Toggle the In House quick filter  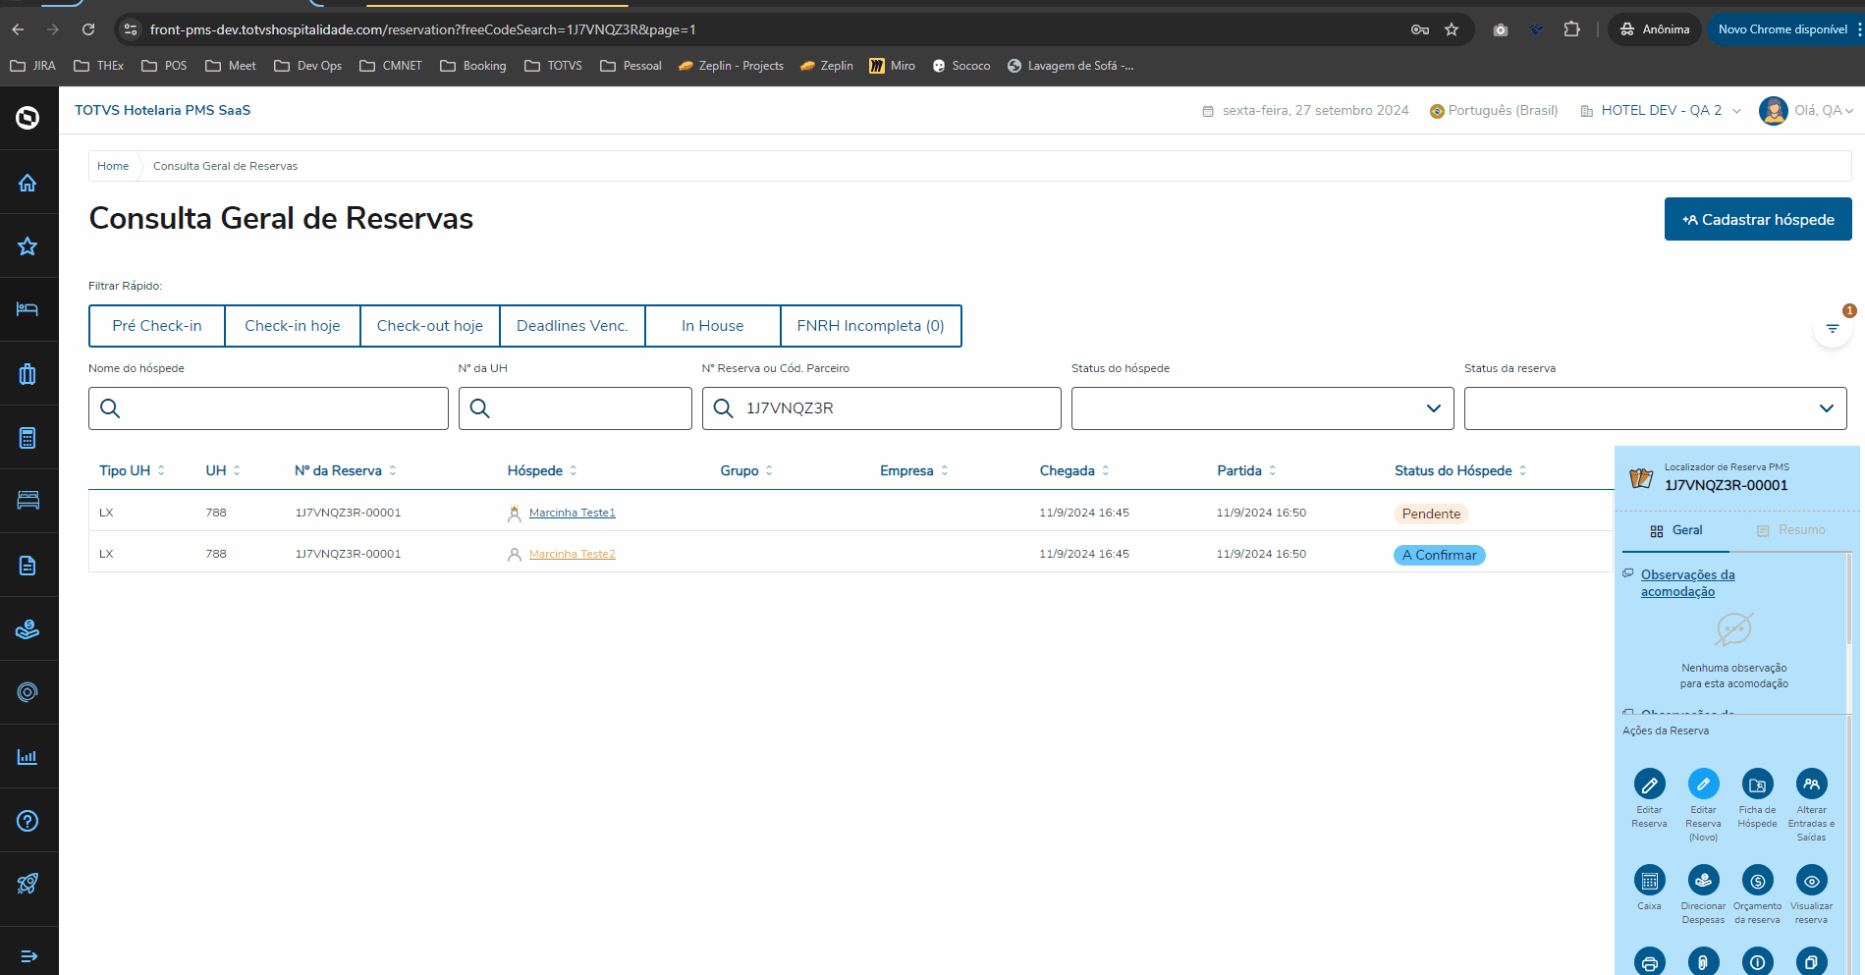(x=713, y=326)
